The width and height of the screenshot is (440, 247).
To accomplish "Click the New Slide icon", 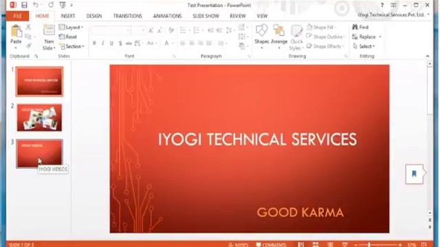I will tap(49, 31).
